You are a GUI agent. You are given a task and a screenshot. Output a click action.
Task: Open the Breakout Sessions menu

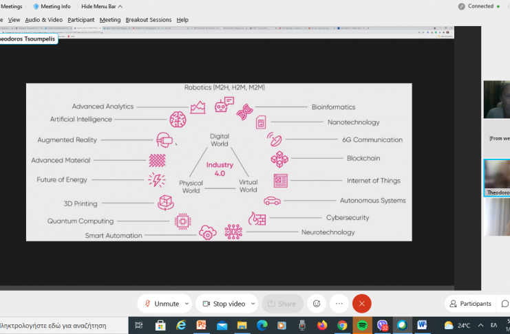(148, 20)
